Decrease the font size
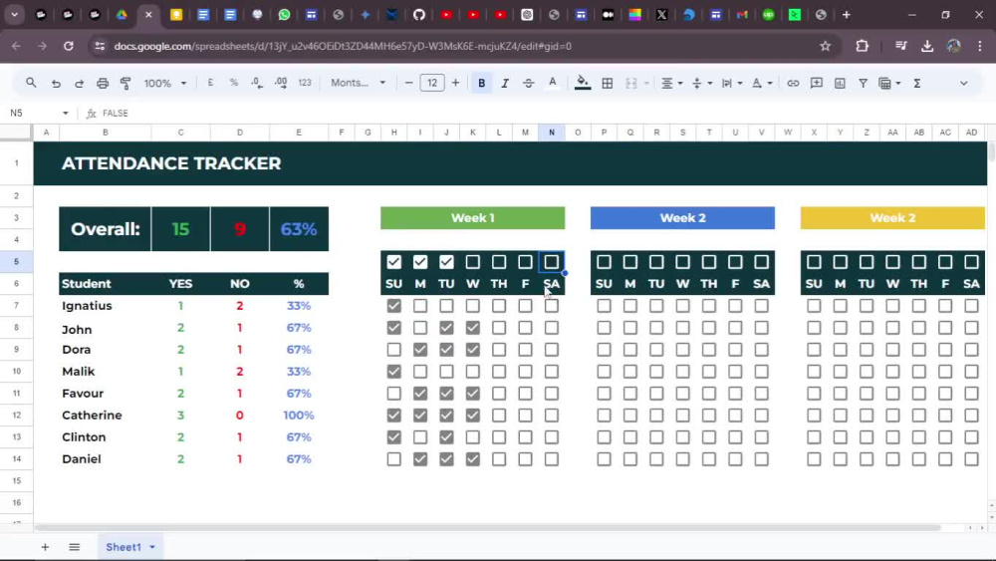The image size is (996, 561). tap(408, 84)
